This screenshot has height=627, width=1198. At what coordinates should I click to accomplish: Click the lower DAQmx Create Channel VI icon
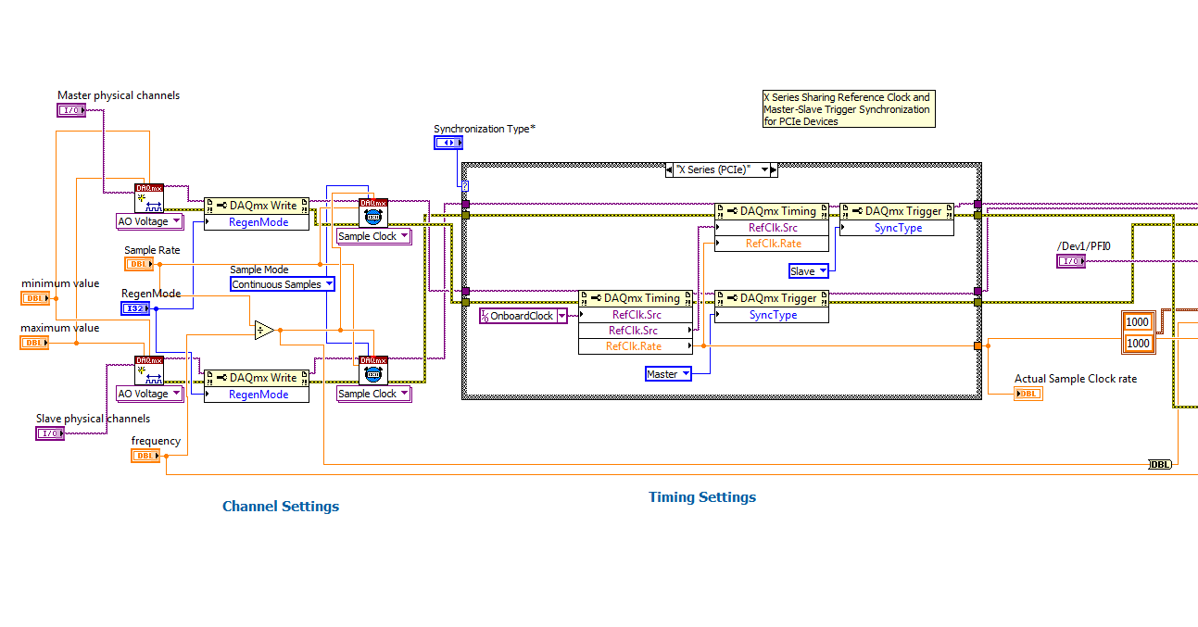tap(149, 370)
